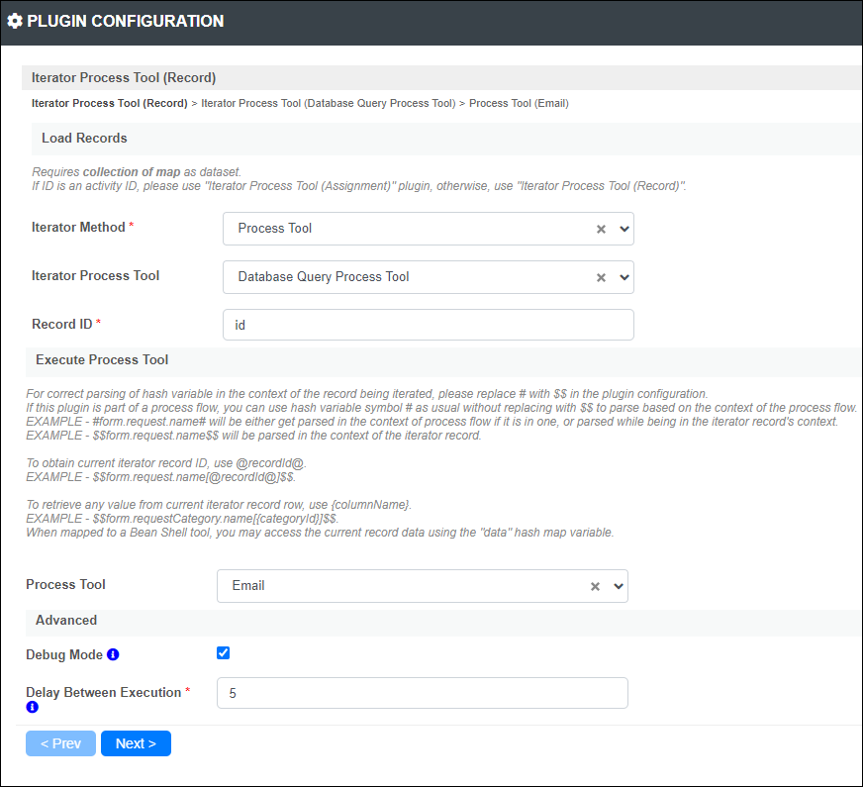This screenshot has height=787, width=863.
Task: Open the Iterator Process Tool dropdown arrow
Action: point(624,277)
